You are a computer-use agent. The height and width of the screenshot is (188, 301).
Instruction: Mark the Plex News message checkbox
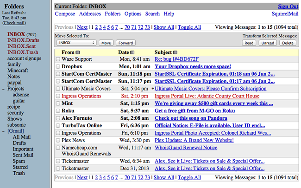pyautogui.click(x=58, y=140)
